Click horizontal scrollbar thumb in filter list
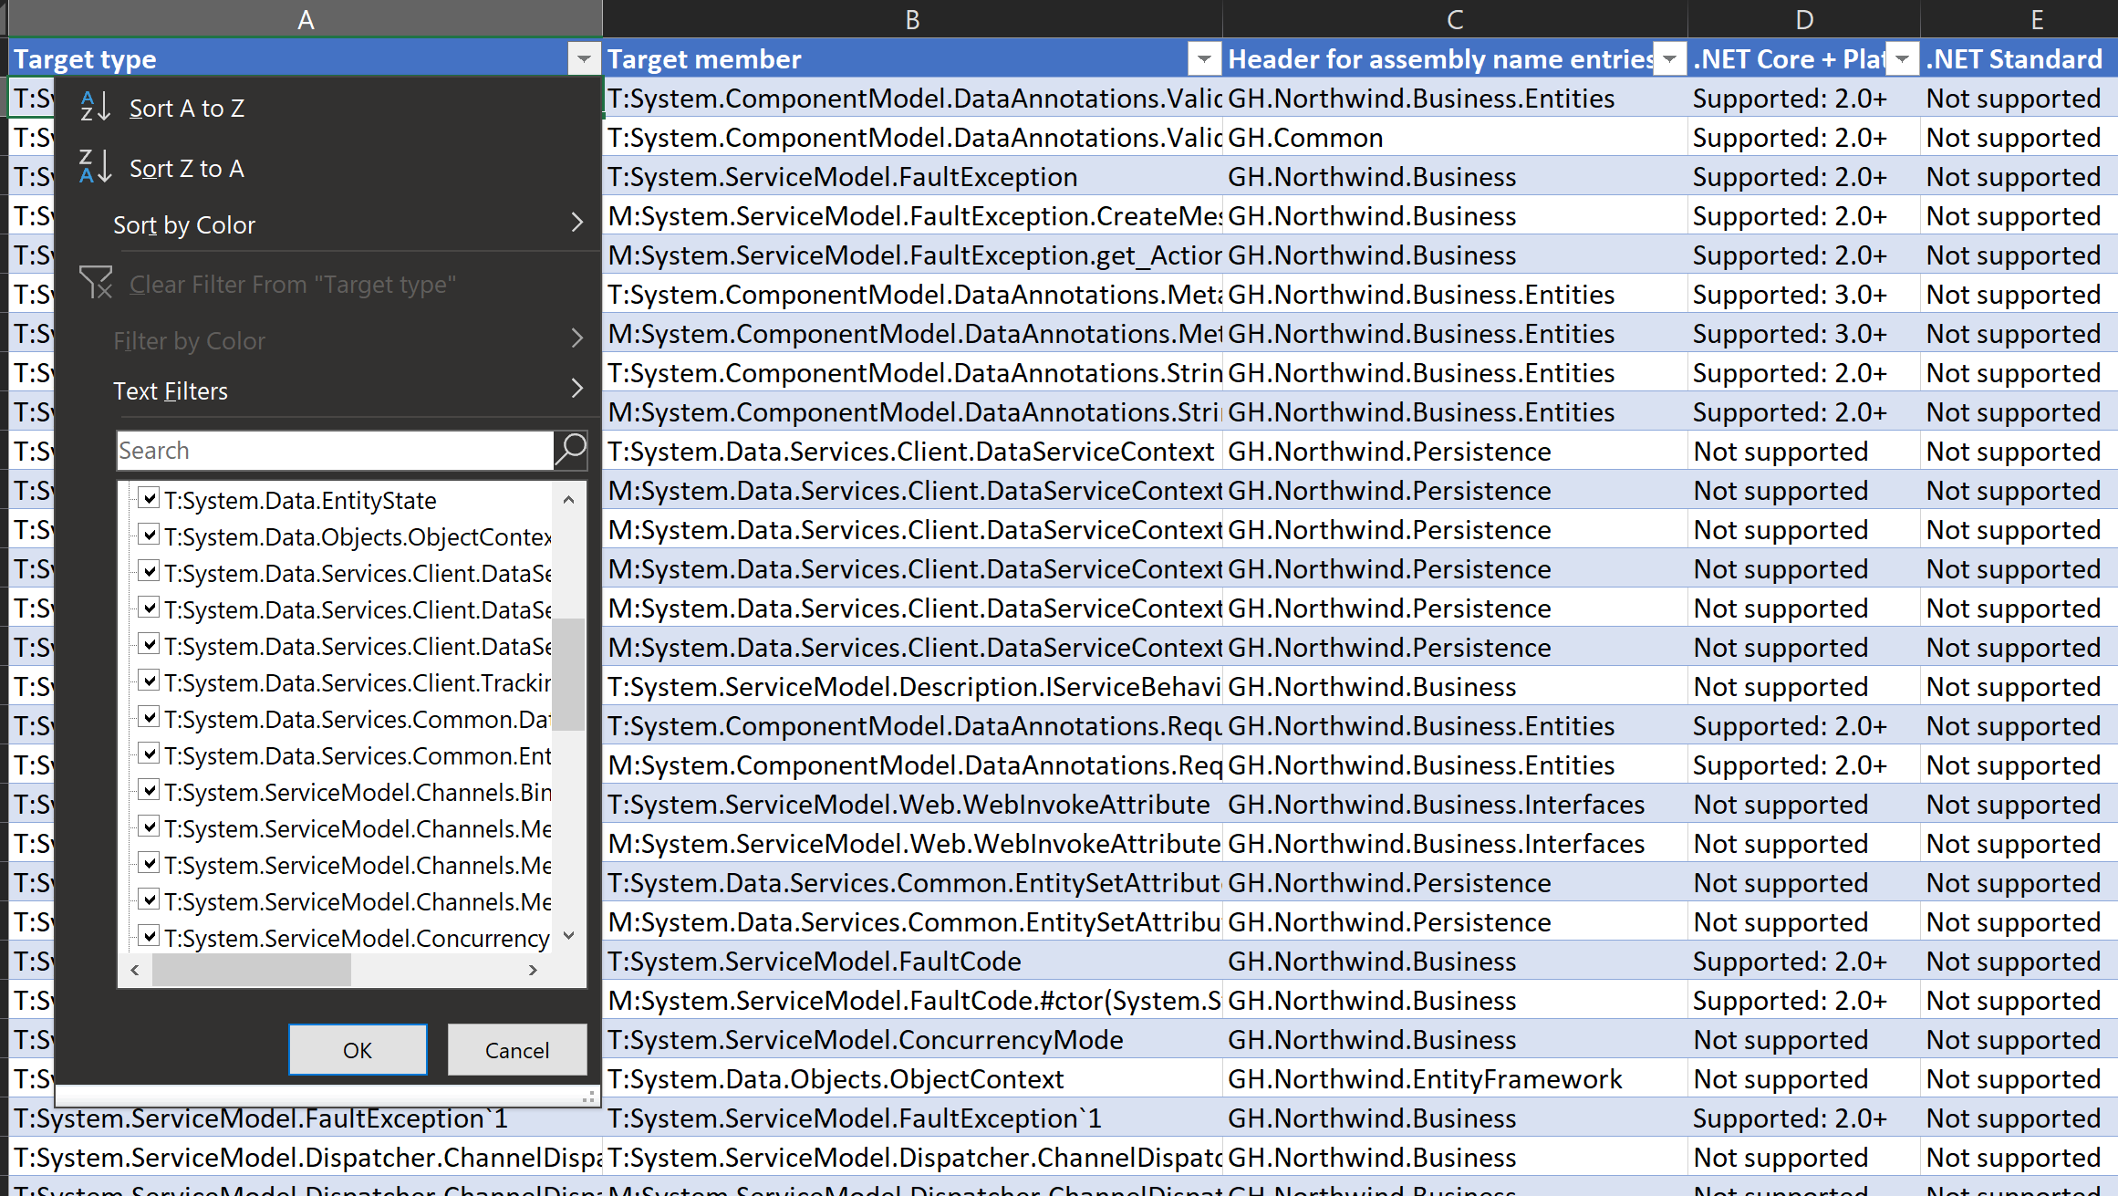Screen dimensions: 2118x1196 point(252,970)
